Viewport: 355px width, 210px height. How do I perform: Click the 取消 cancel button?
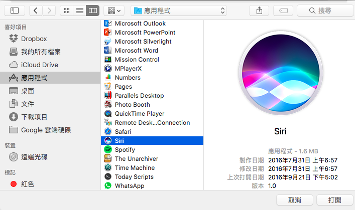(295, 200)
